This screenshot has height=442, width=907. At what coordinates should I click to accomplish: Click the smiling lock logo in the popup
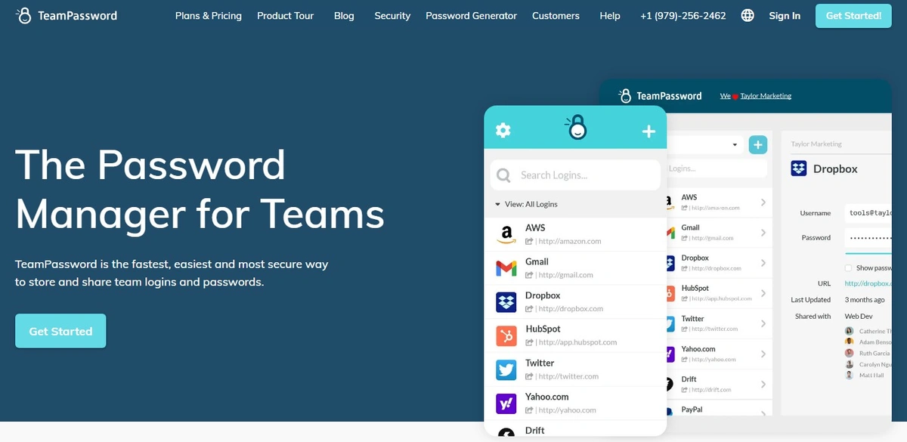(x=576, y=128)
